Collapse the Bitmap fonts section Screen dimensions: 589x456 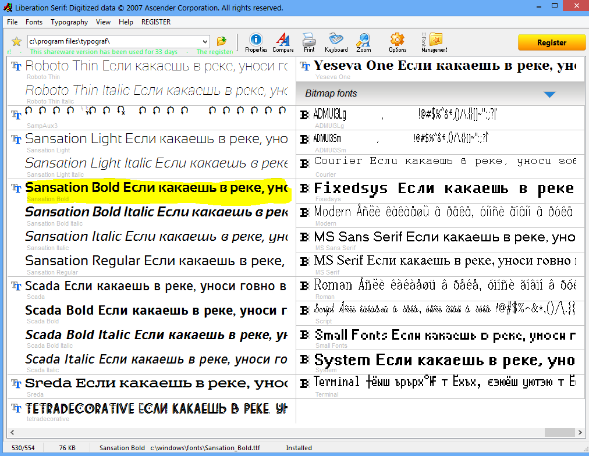pos(549,94)
